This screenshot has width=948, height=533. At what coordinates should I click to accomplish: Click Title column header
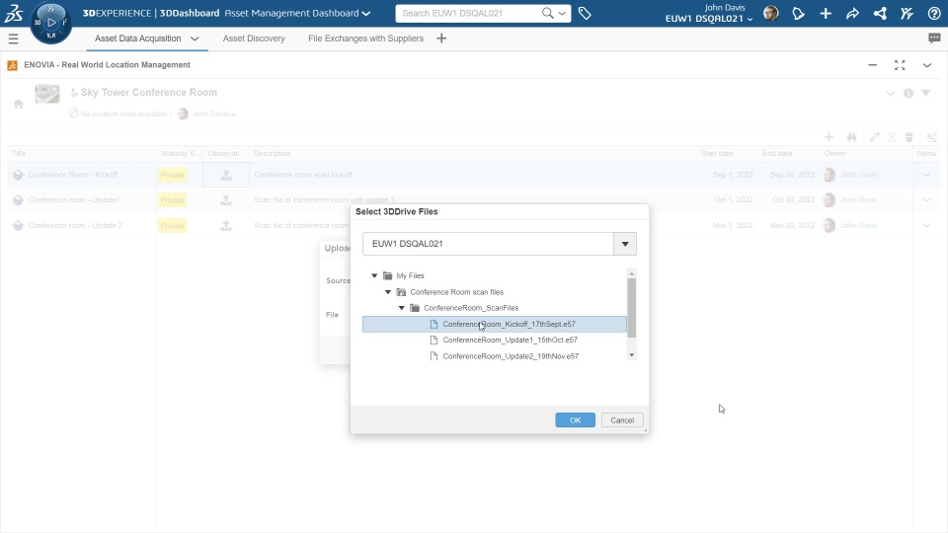19,154
